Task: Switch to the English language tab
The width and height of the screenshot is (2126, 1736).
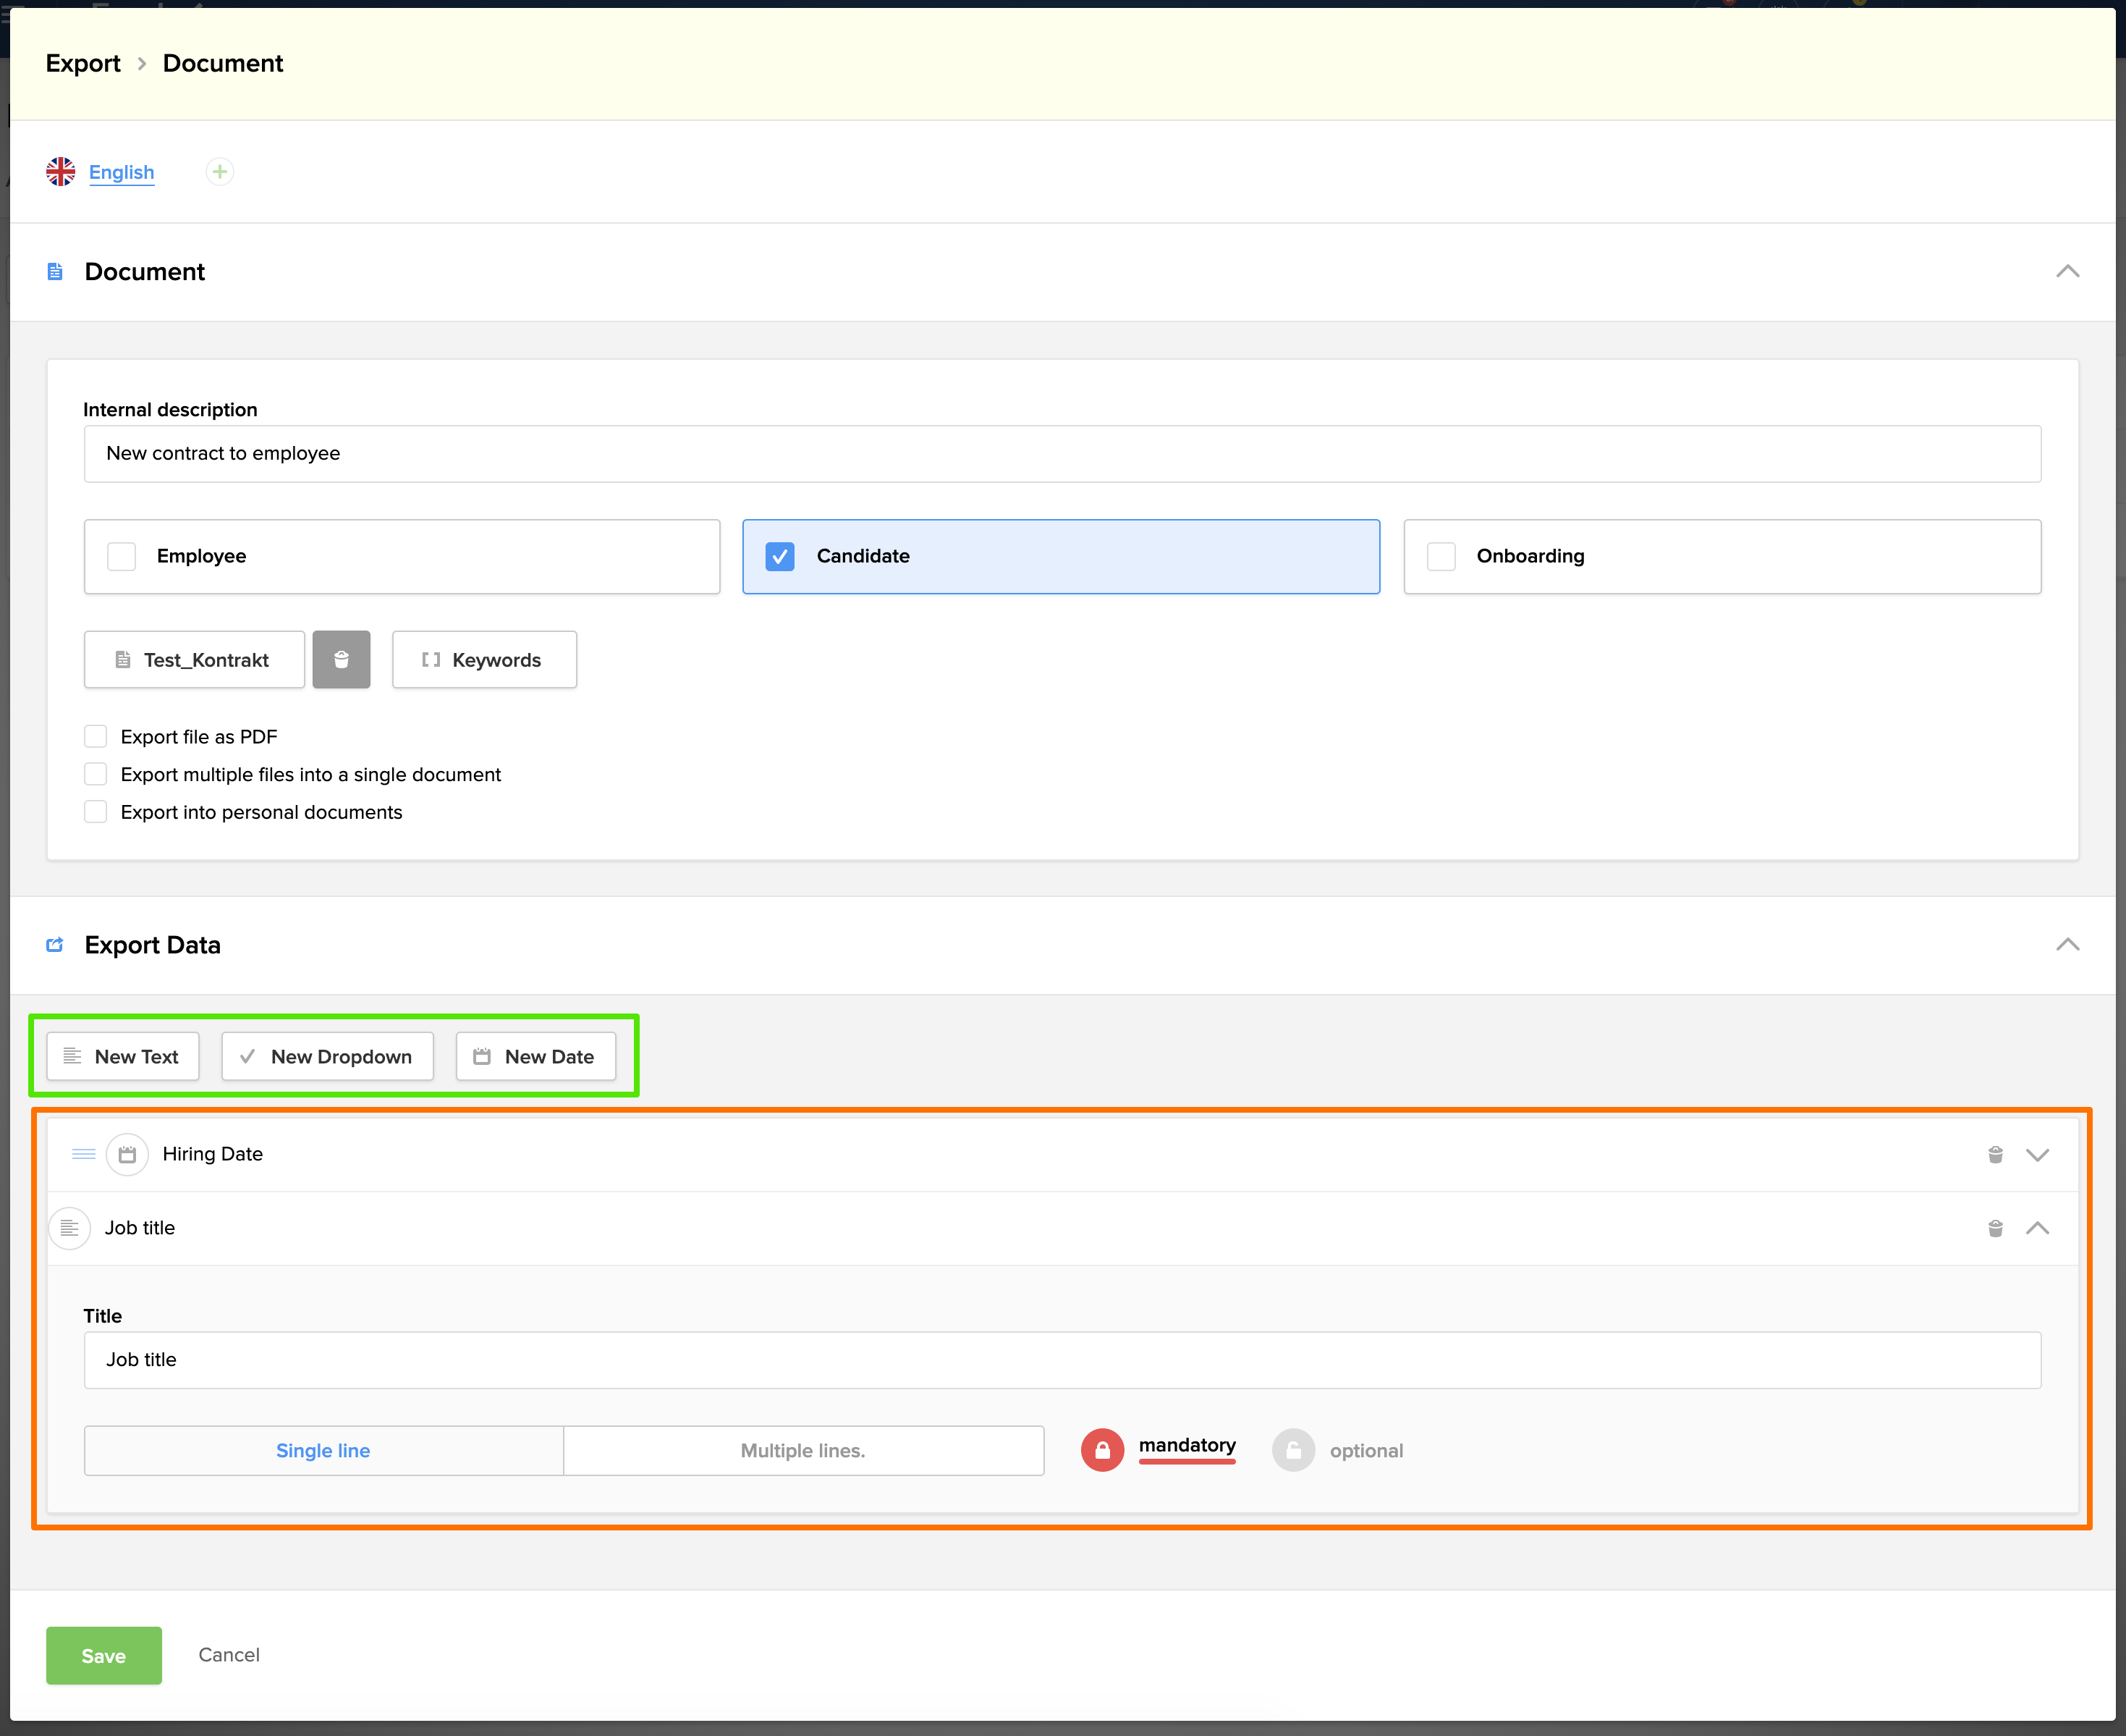Action: 121,172
